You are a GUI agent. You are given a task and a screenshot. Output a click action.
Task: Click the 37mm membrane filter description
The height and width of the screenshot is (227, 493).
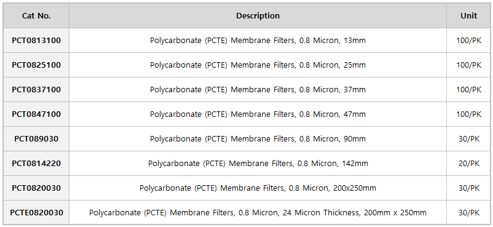258,89
